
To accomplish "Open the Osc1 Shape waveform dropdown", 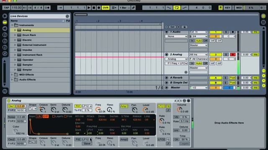I will tap(33, 108).
